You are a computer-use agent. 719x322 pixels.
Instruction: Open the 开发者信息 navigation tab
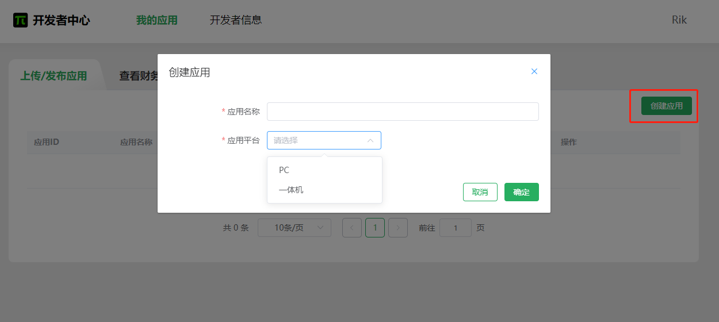(x=236, y=20)
